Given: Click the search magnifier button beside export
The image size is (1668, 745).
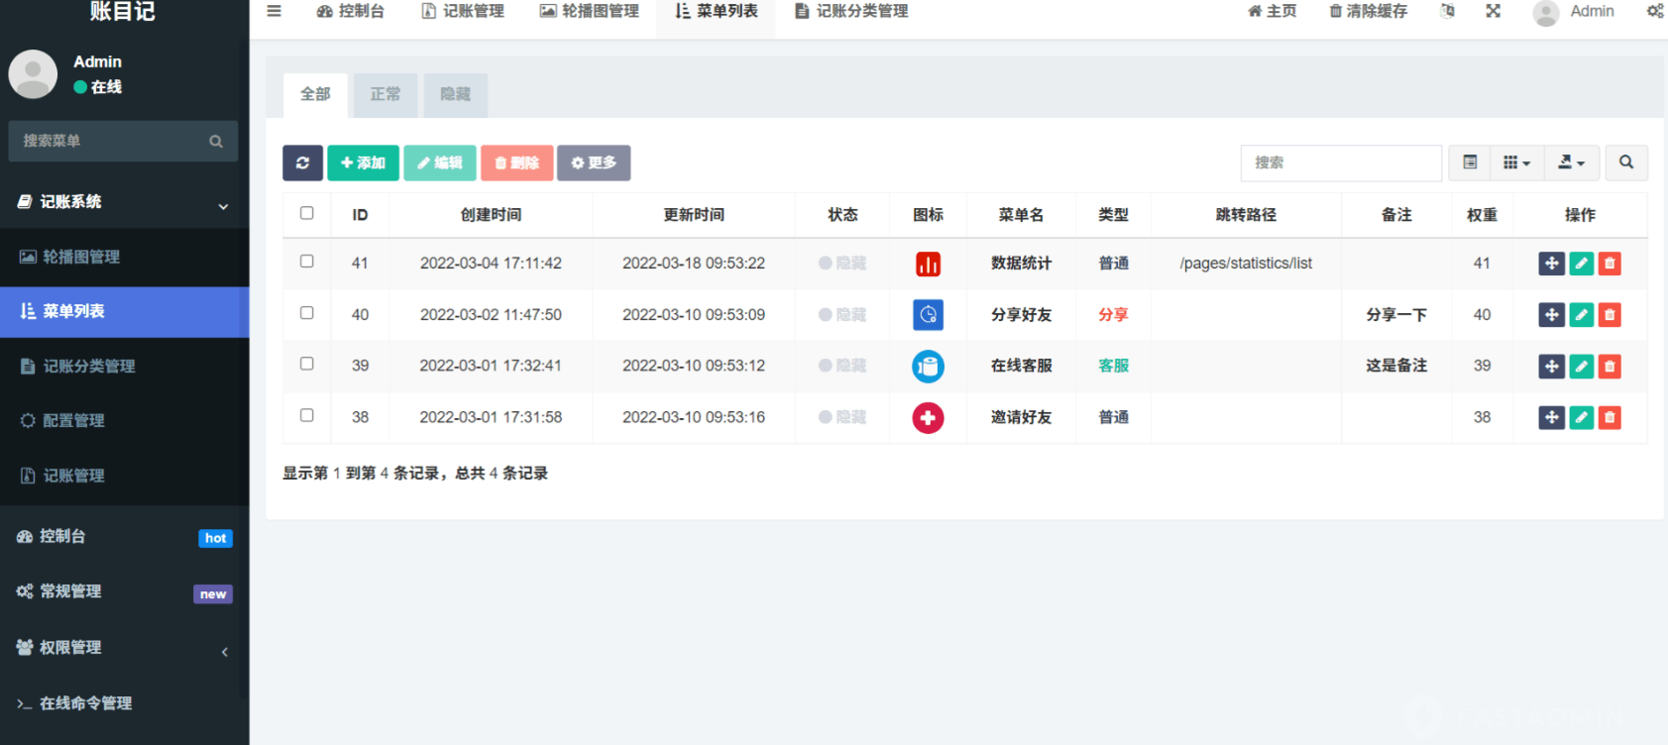Looking at the screenshot, I should click(x=1625, y=162).
